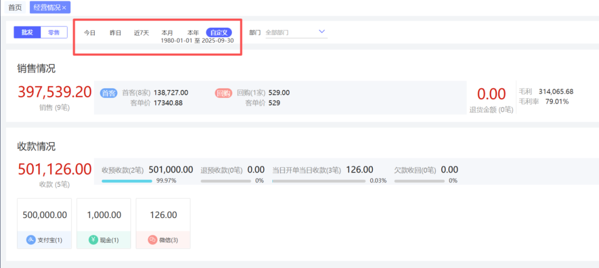The width and height of the screenshot is (599, 268).
Task: Click the cash (现金) yen icon
Action: coord(93,240)
